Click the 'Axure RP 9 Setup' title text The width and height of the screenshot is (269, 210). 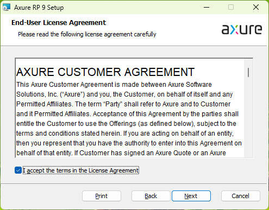tap(39, 8)
